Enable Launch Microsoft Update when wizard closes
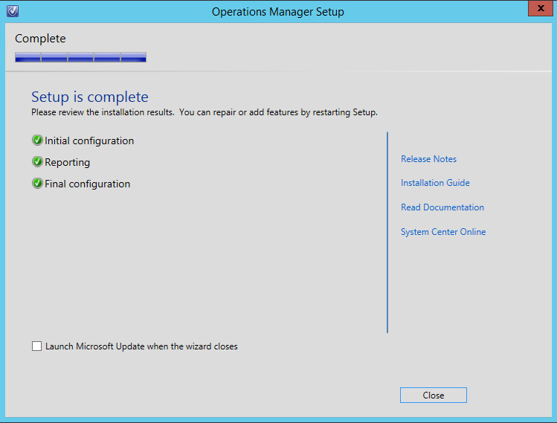Screen dimensions: 557x423 36,346
